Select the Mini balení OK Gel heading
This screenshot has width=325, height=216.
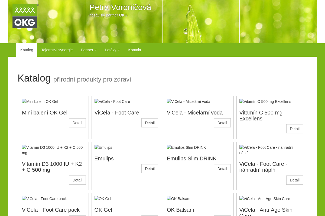point(45,113)
